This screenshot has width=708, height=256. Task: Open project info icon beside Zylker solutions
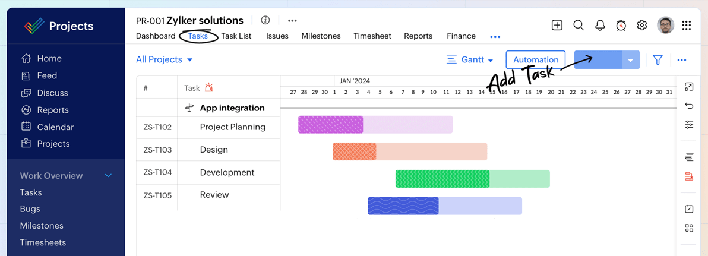pos(265,20)
